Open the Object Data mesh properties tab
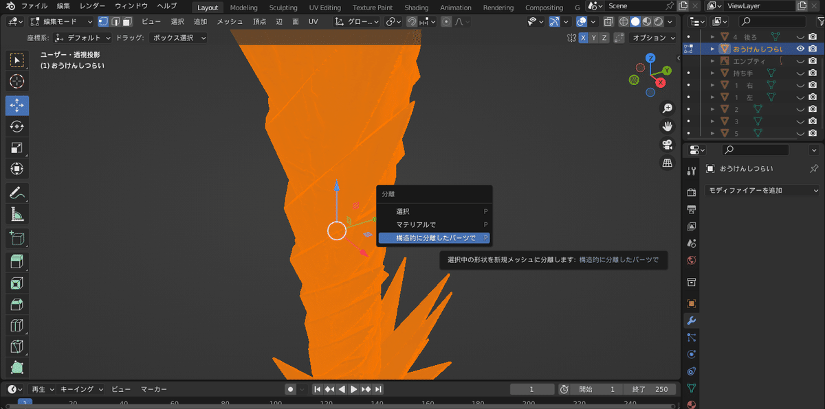 pyautogui.click(x=692, y=388)
